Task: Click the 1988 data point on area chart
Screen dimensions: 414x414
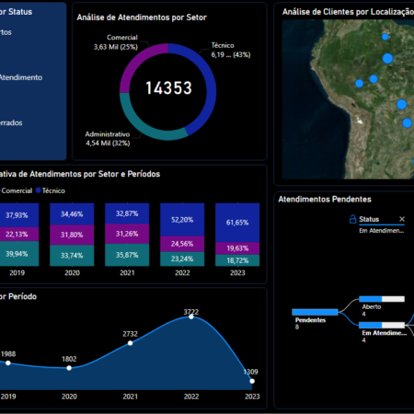Action: [8, 363]
